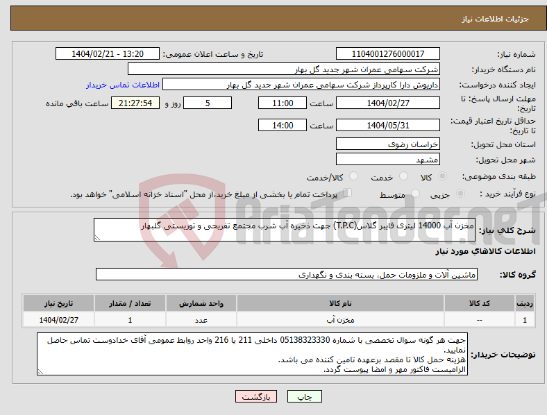Click the price validity date 1404/05/31 field
This screenshot has width=547, height=415.
[x=387, y=125]
